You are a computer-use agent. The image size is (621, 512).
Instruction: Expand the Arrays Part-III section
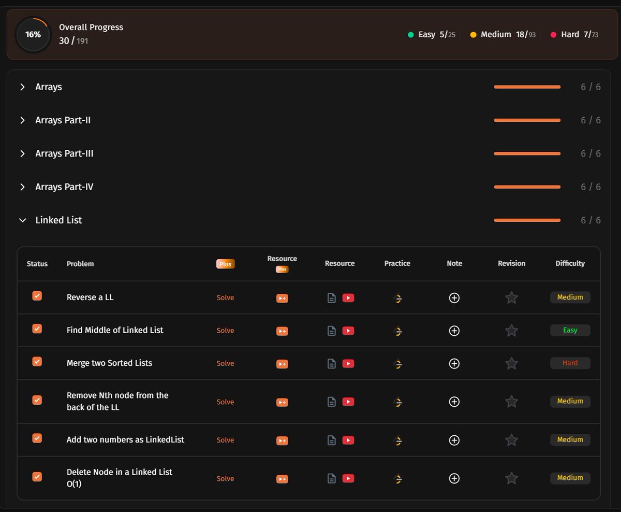pyautogui.click(x=22, y=154)
